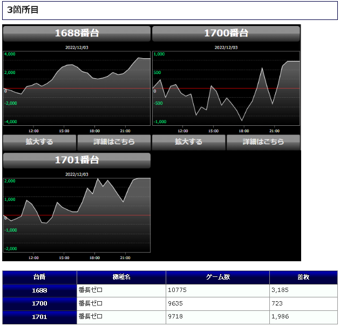Click the 台番 column header
The image size is (340, 326).
click(39, 277)
